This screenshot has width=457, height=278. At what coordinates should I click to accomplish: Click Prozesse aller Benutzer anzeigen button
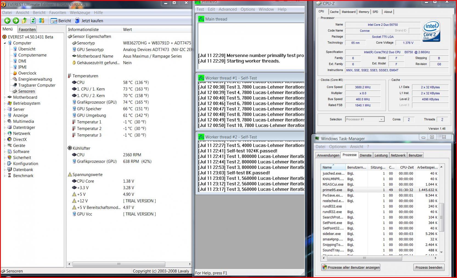[351, 267]
